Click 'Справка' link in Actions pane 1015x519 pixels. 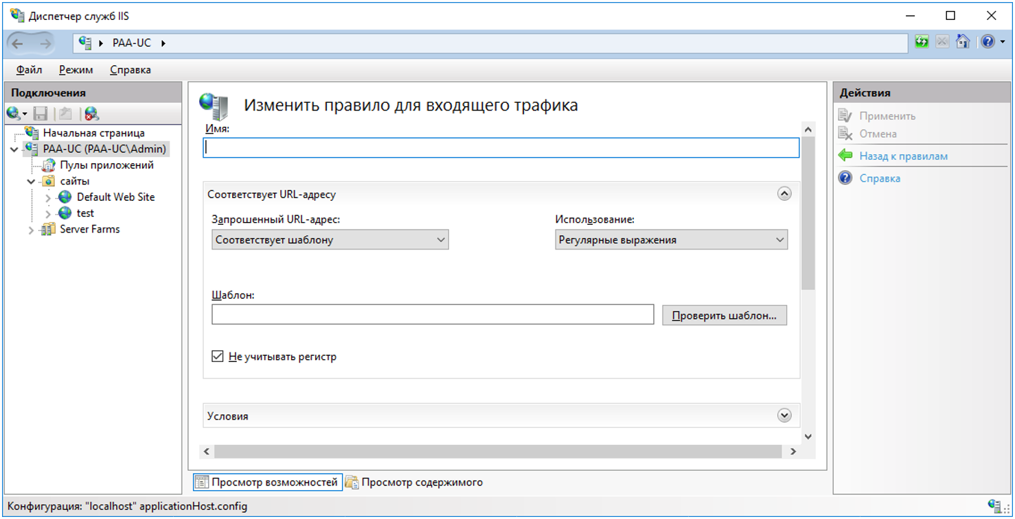point(880,178)
